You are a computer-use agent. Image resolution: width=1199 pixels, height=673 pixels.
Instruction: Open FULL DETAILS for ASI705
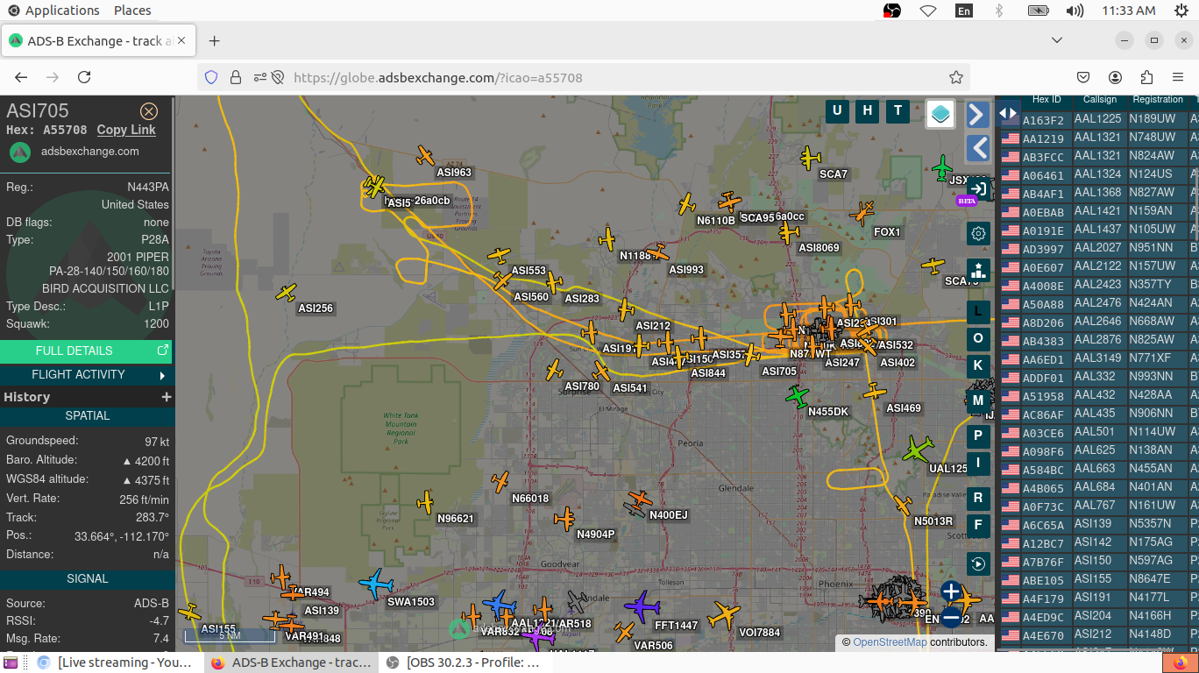(x=86, y=351)
